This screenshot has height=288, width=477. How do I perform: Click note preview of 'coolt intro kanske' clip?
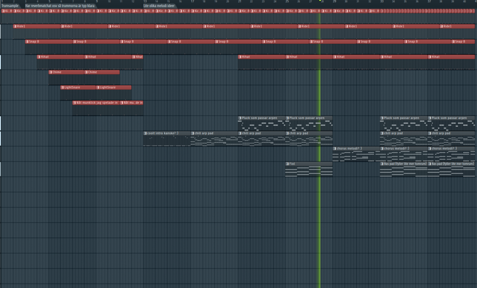(166, 141)
